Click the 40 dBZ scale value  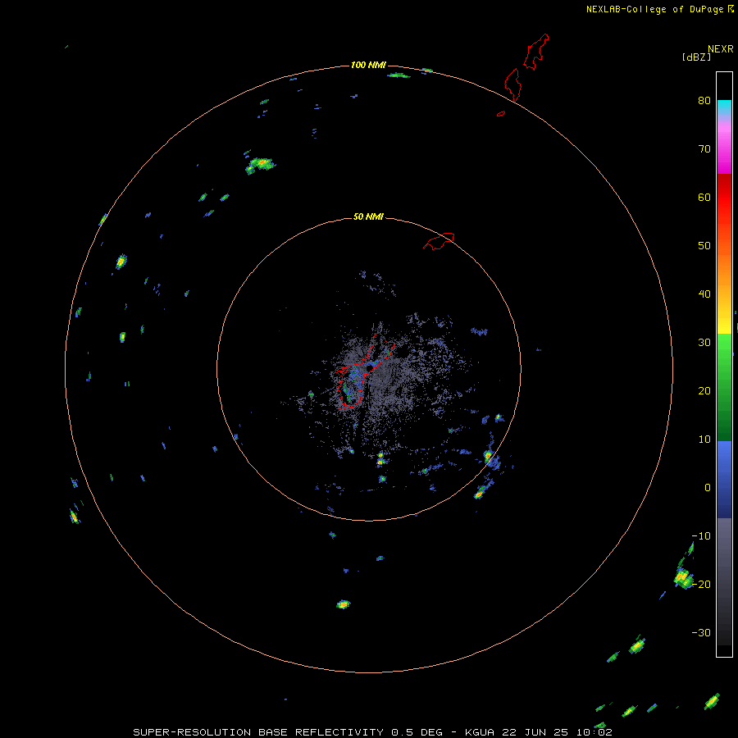[704, 294]
